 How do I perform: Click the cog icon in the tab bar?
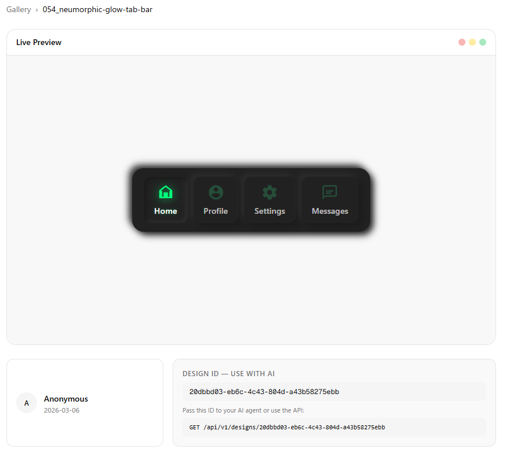click(x=270, y=192)
